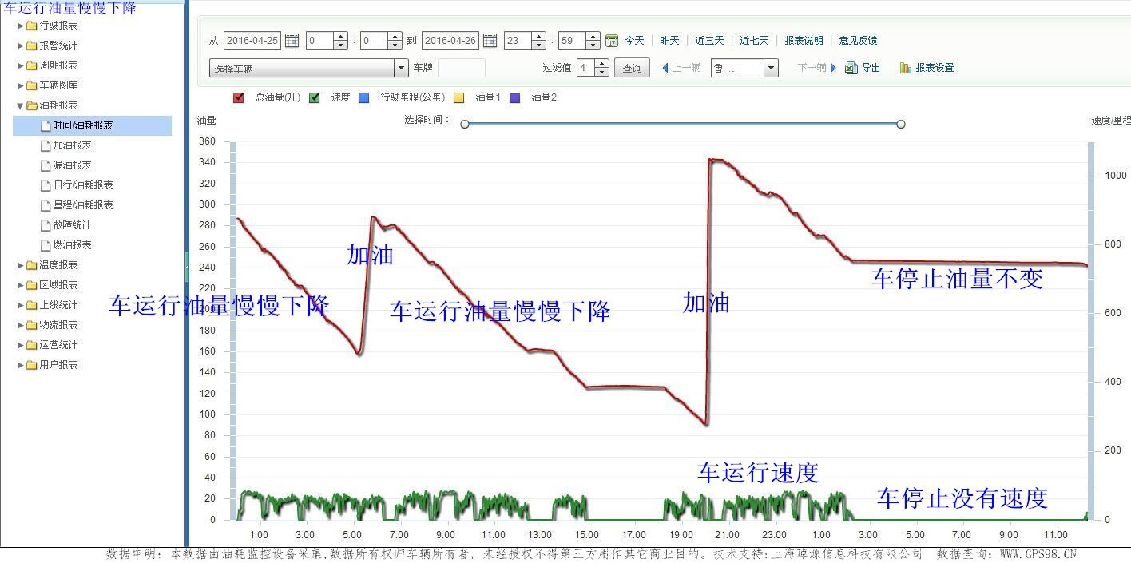Expand the 运营统计 tree node

pos(21,345)
